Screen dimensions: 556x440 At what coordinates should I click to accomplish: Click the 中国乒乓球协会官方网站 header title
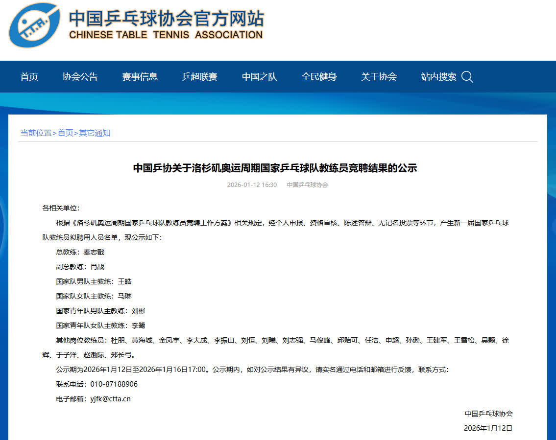166,18
